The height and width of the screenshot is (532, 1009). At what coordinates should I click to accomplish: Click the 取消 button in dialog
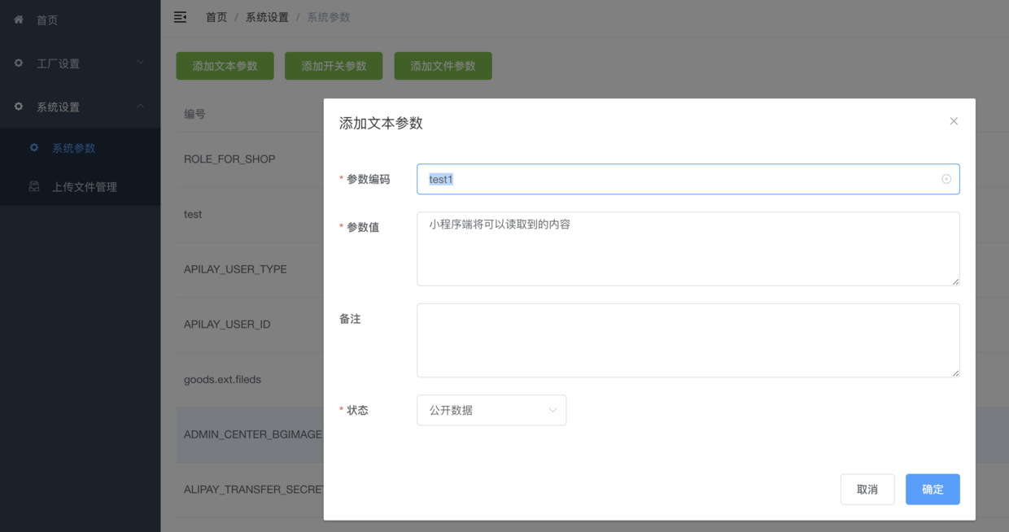click(x=867, y=489)
